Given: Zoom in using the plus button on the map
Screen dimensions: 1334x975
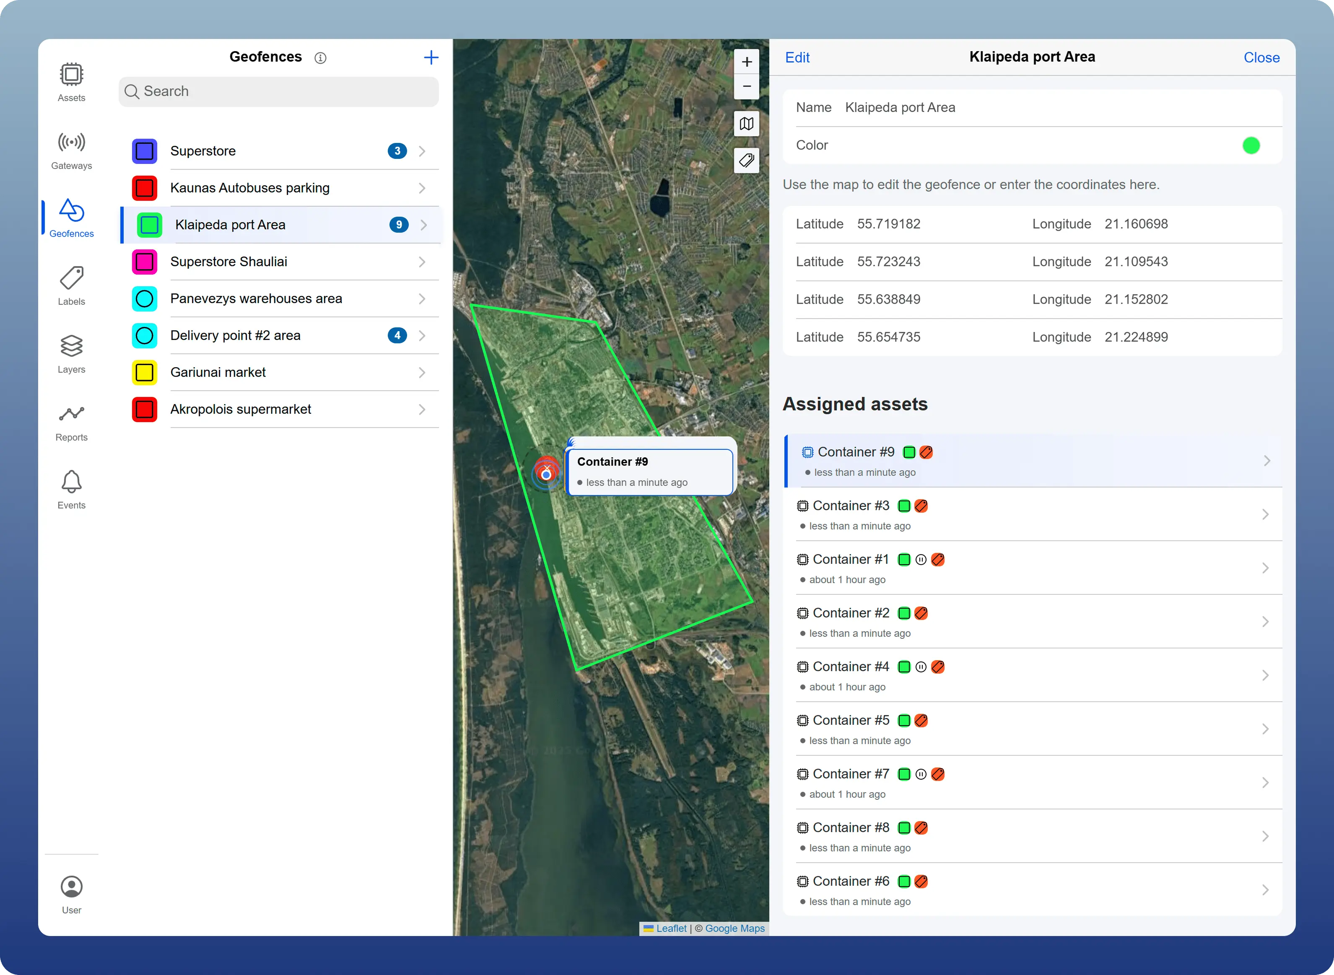Looking at the screenshot, I should coord(746,61).
